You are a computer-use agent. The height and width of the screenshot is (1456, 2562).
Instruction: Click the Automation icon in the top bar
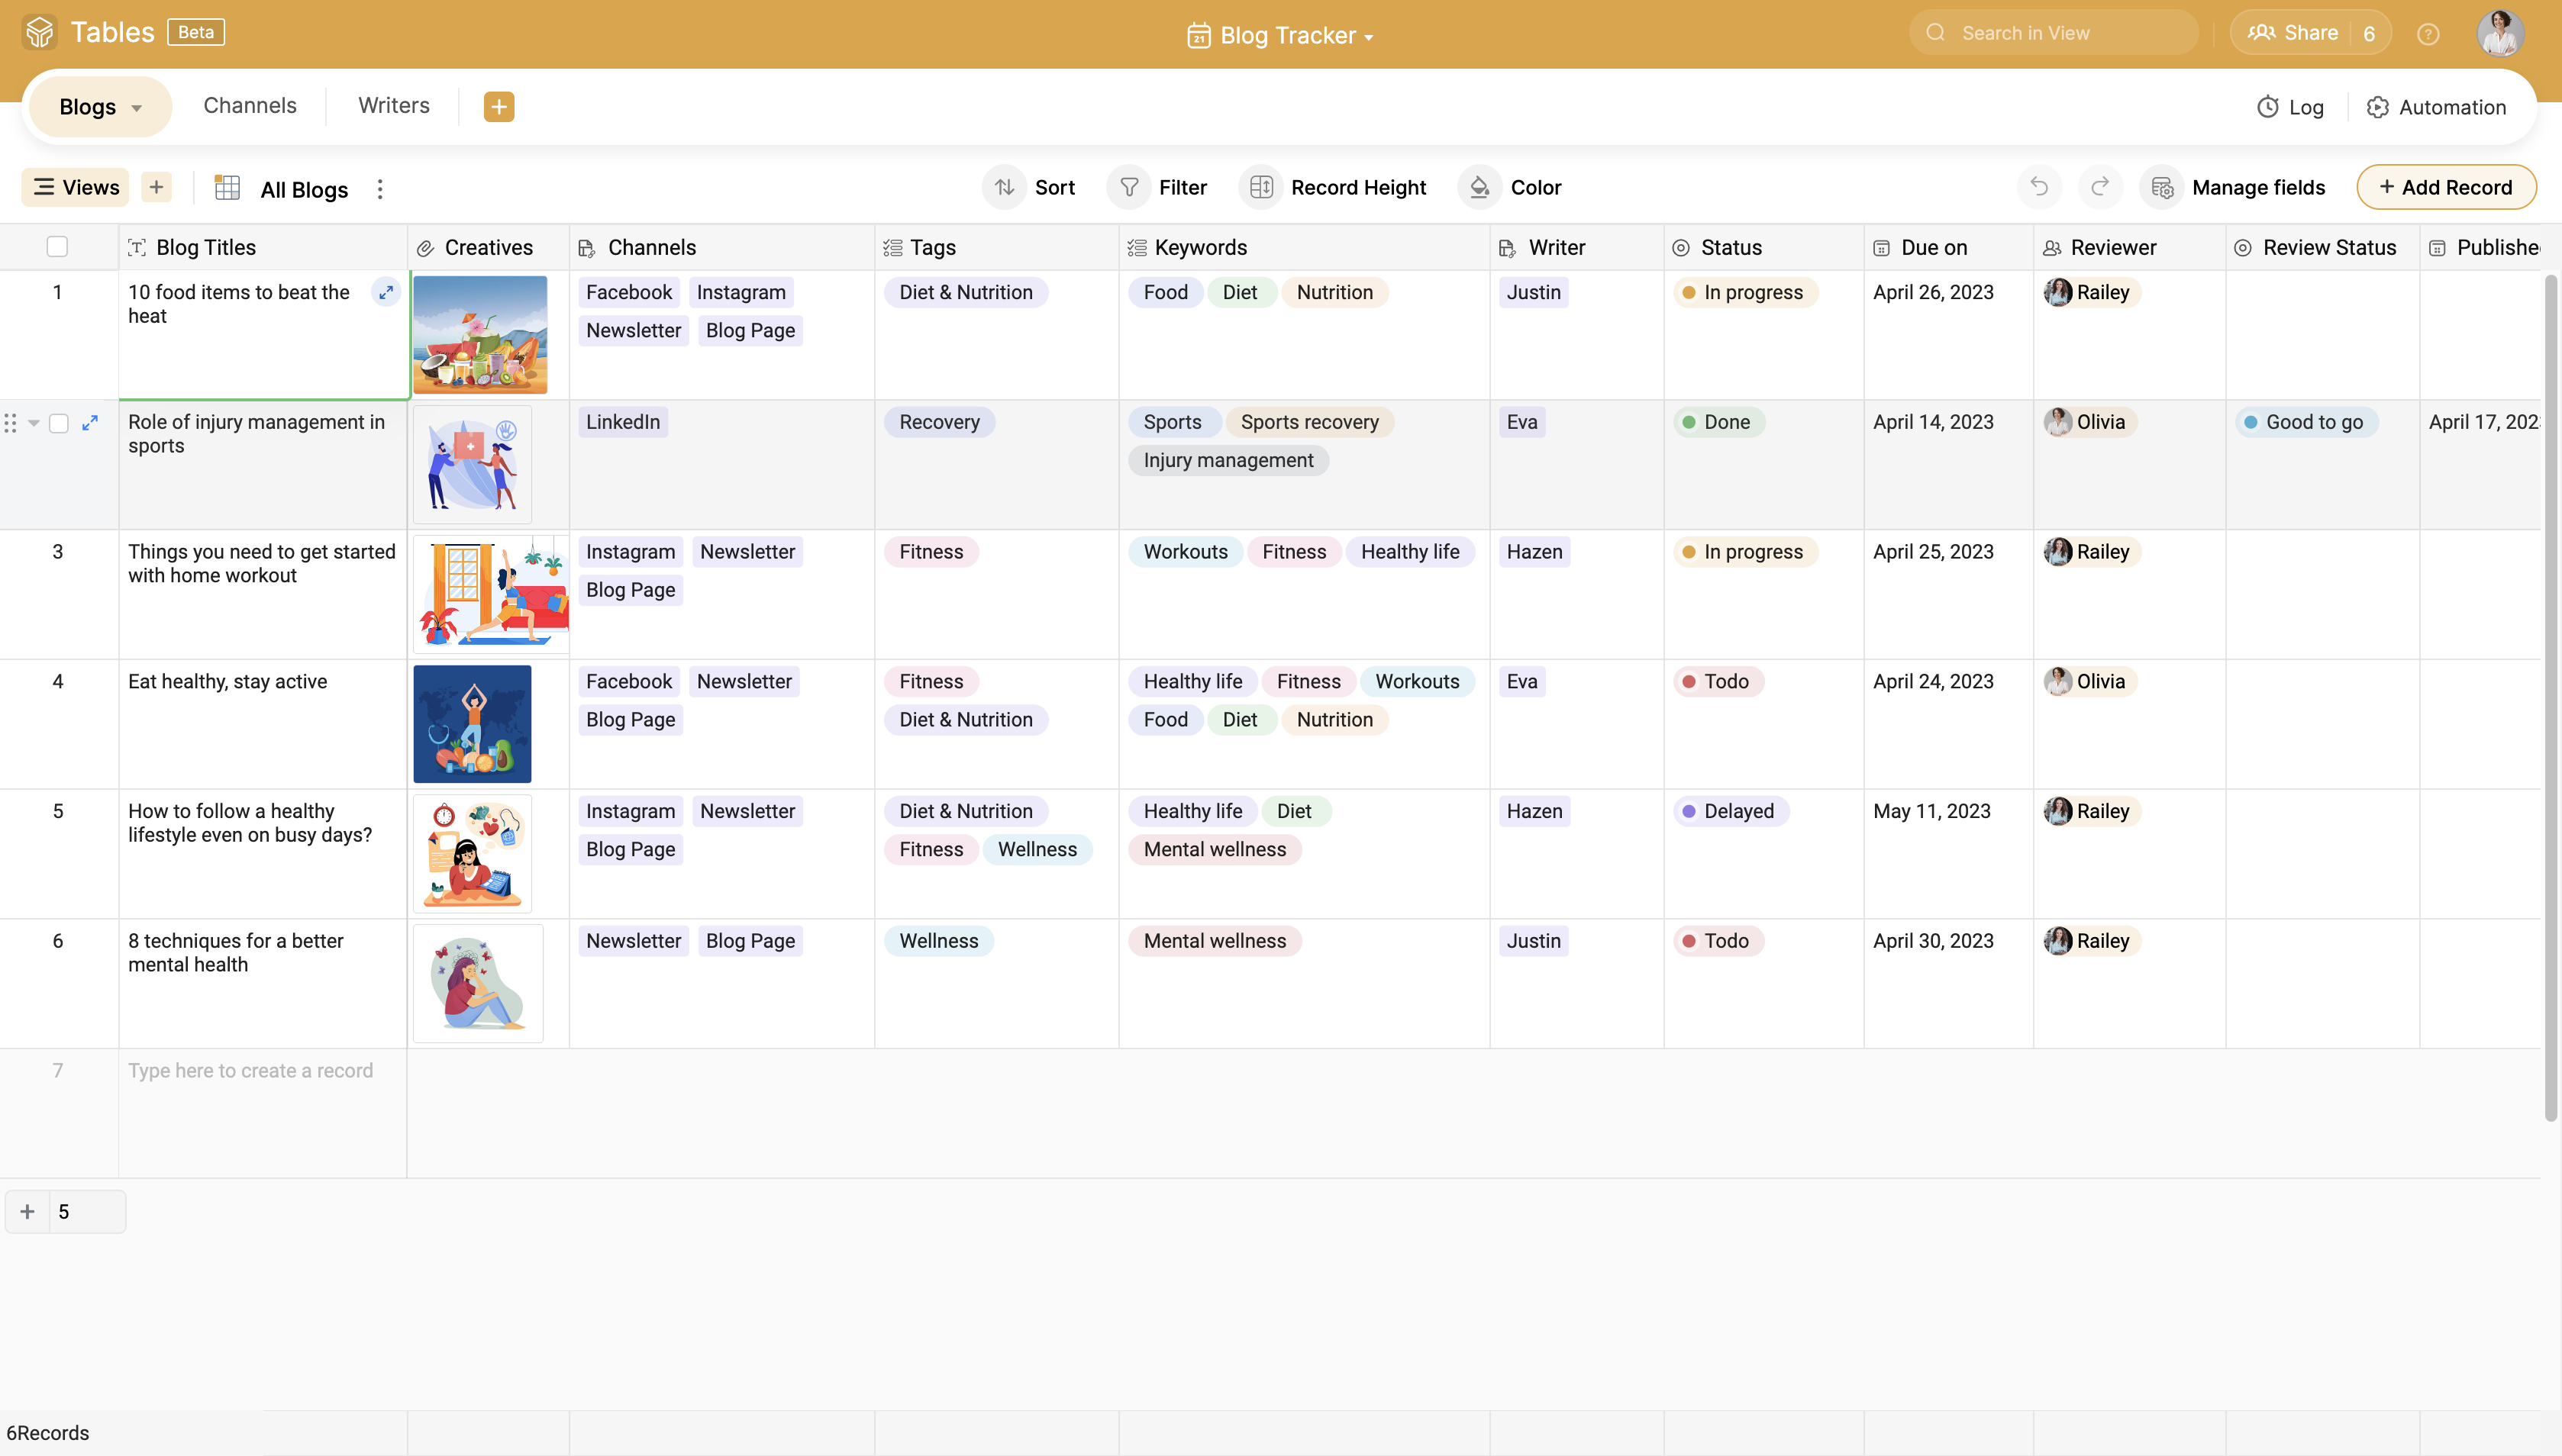tap(2377, 108)
